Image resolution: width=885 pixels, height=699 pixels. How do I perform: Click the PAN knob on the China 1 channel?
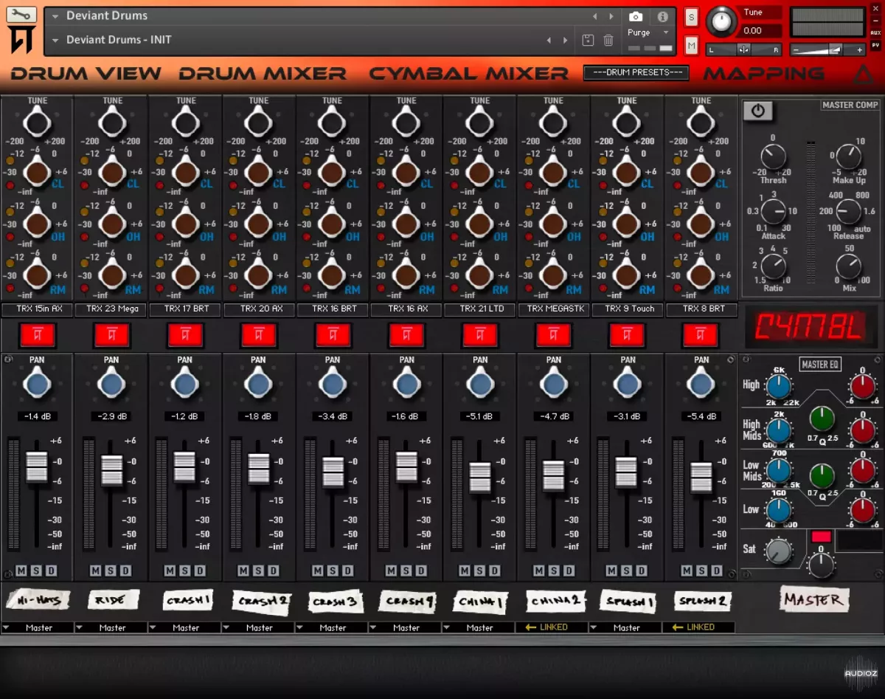[x=480, y=385]
